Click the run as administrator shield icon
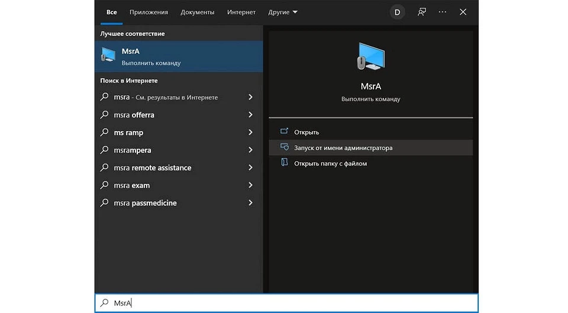This screenshot has width=568, height=313. (285, 148)
